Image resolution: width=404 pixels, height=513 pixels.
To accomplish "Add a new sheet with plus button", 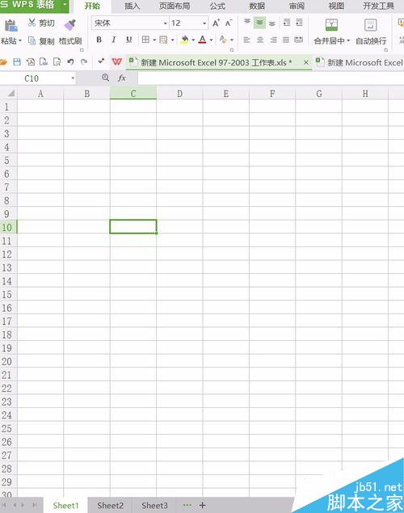I will 203,506.
